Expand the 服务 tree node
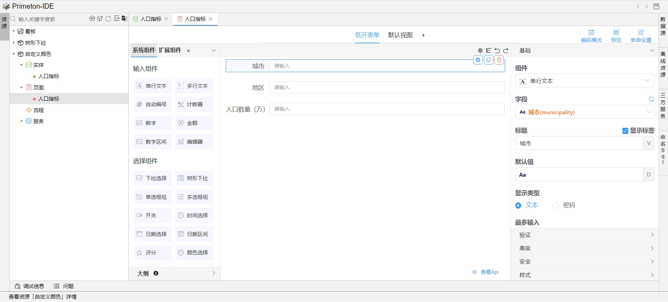668x302 pixels. 22,121
